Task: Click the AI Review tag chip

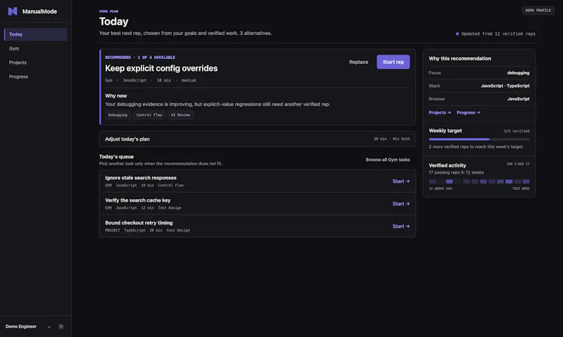Action: [x=181, y=115]
